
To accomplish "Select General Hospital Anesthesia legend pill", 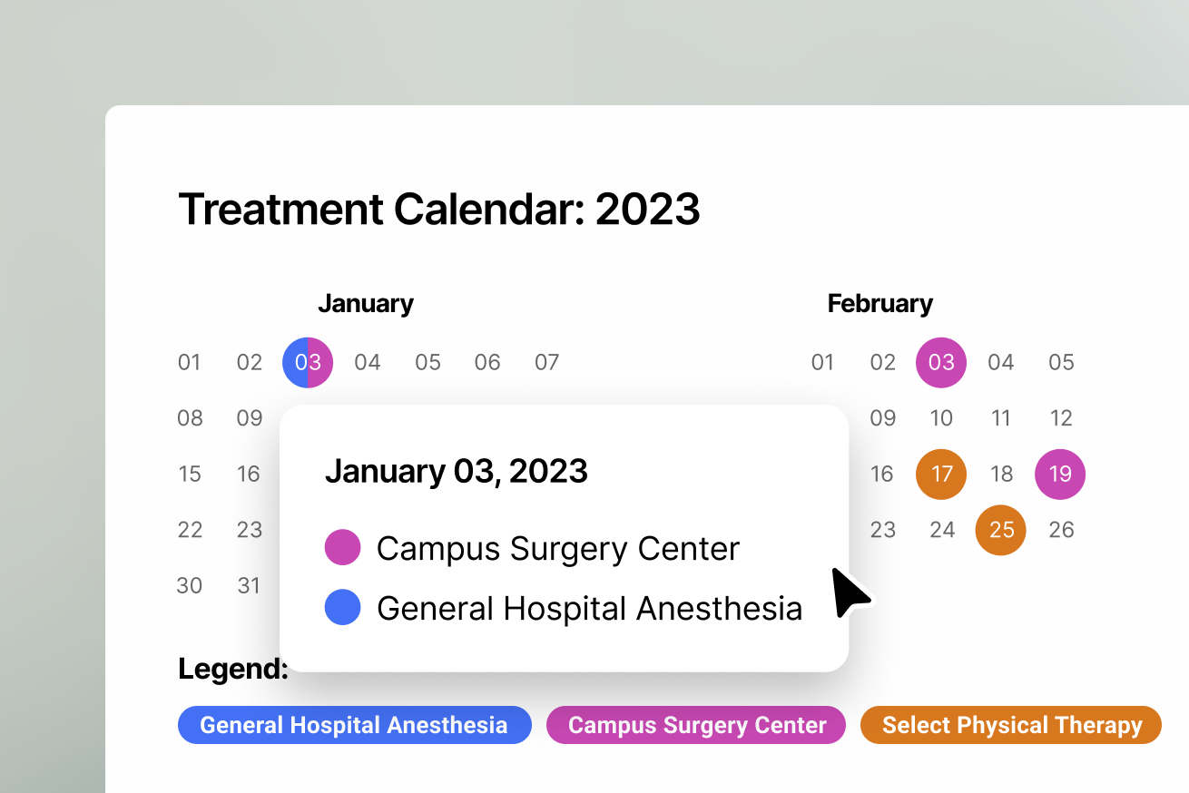I will coord(354,725).
